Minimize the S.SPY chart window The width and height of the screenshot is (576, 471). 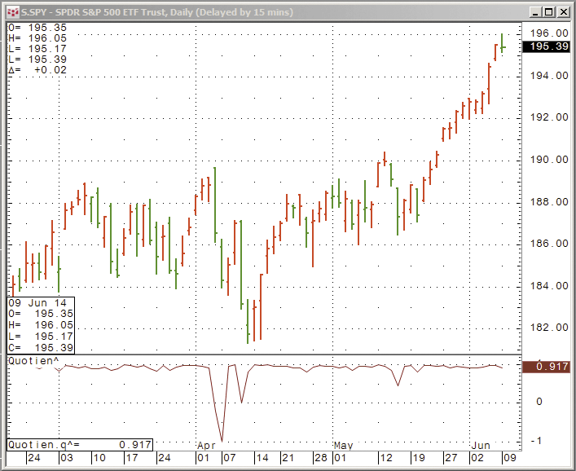(x=534, y=12)
